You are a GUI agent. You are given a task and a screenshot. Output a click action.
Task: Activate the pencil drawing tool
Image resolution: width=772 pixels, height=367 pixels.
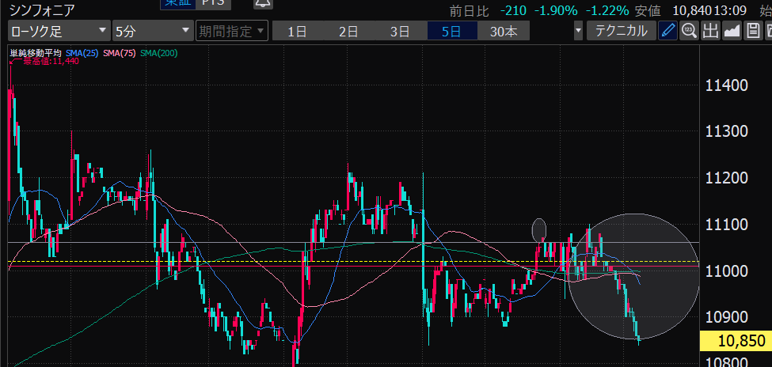point(668,32)
